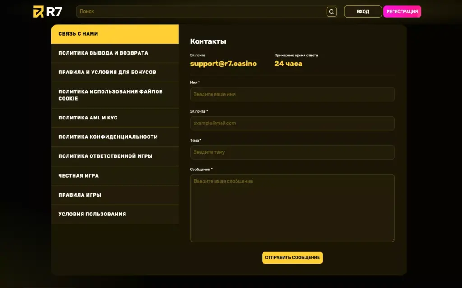Click the support@r7.casino email link

tap(223, 64)
